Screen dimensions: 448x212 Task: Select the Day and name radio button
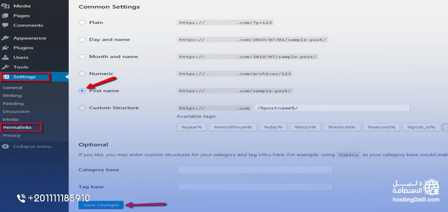coord(82,40)
